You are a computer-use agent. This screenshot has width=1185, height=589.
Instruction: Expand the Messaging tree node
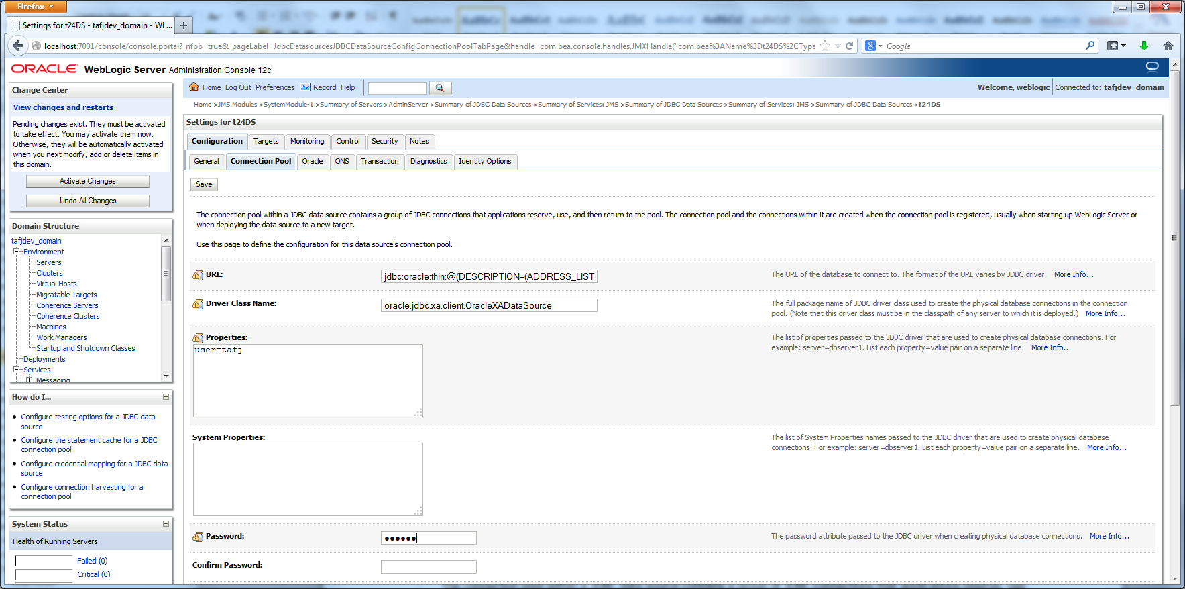tap(30, 380)
